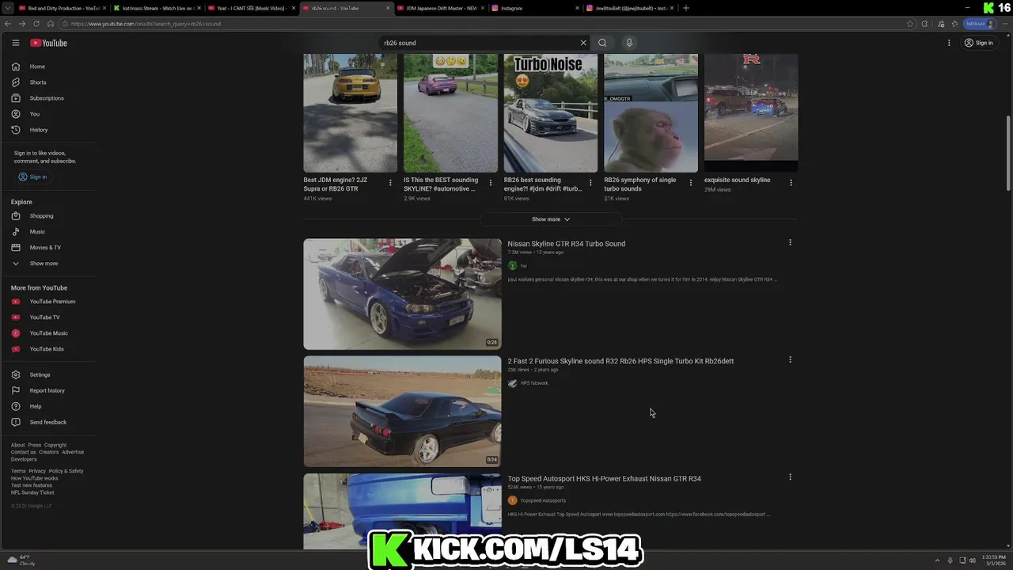Open the Copyright footer link
Image resolution: width=1013 pixels, height=570 pixels.
pos(55,445)
